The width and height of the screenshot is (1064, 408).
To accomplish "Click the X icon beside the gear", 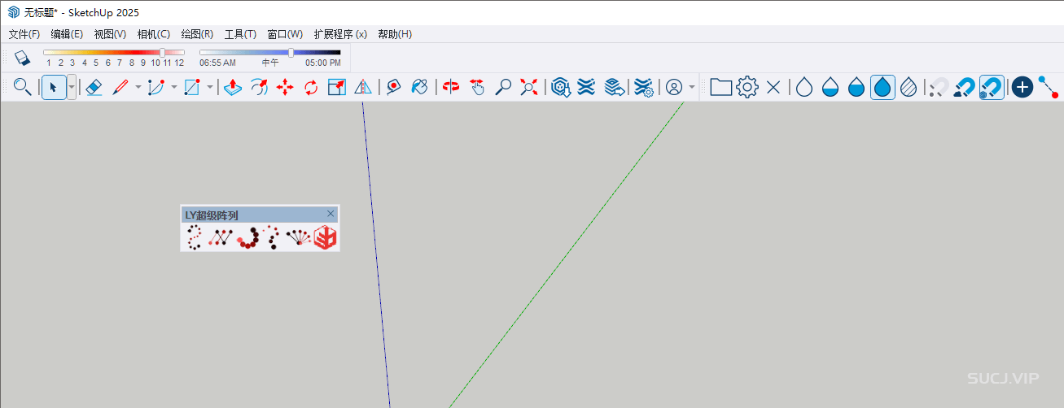I will 773,87.
